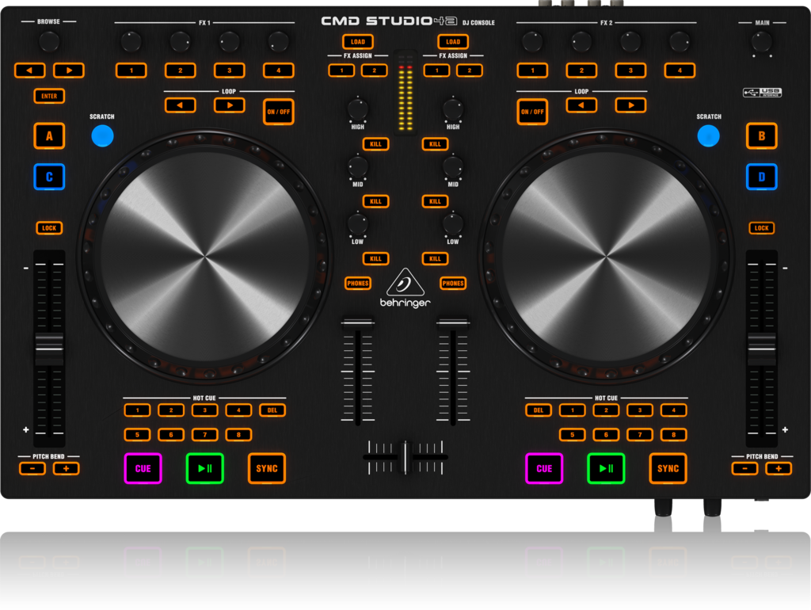Toggle right blue SCRATCH button
Image resolution: width=811 pixels, height=610 pixels.
tap(709, 136)
